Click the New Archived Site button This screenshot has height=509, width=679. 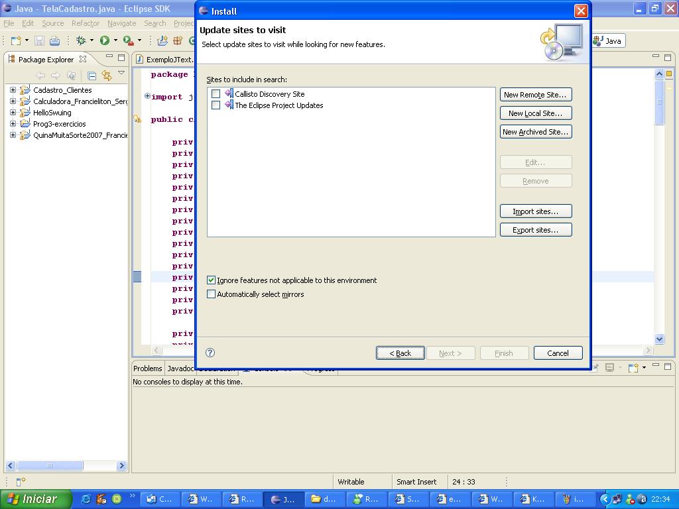coord(536,132)
